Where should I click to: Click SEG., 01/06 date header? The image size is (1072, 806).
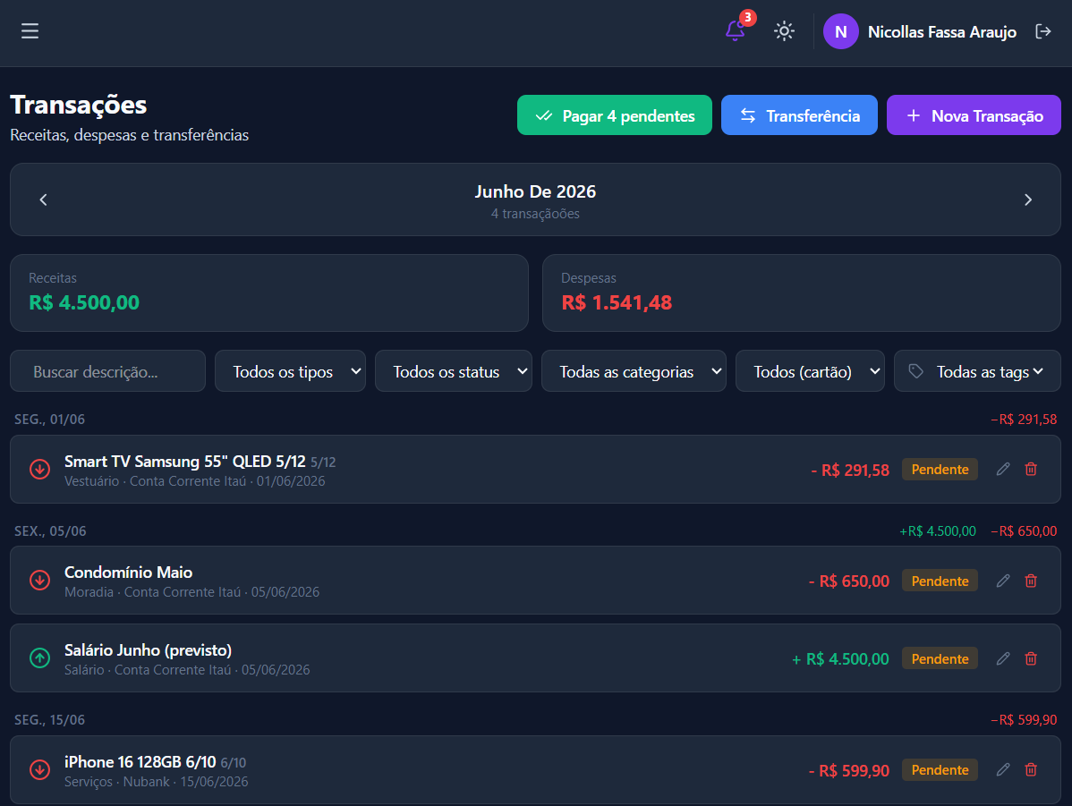[49, 419]
